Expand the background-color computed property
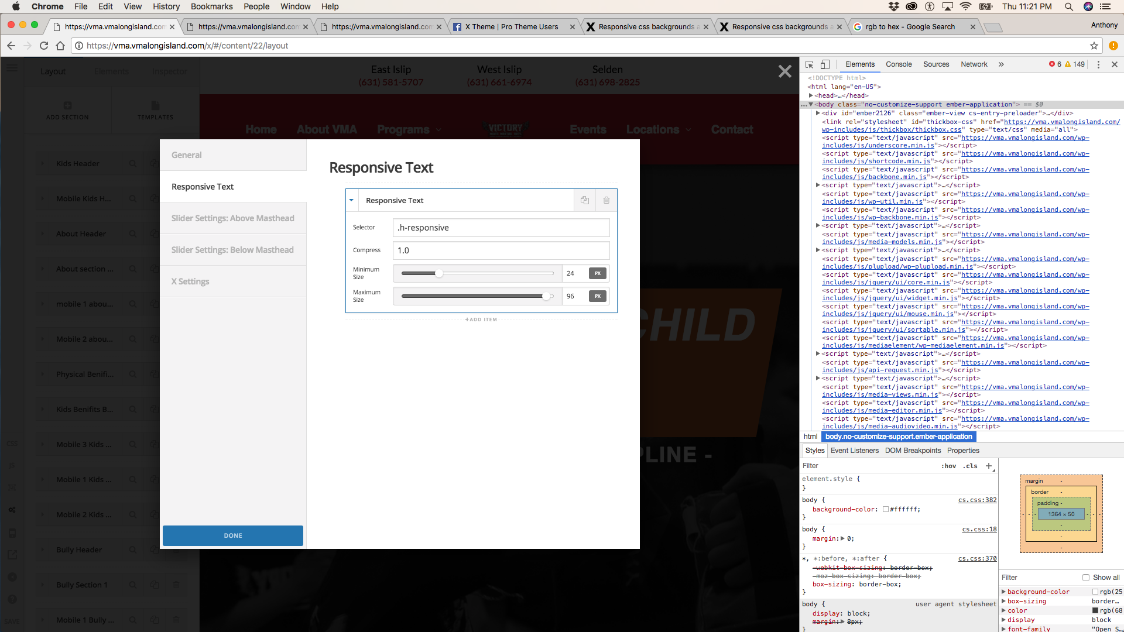The height and width of the screenshot is (632, 1124). click(x=1003, y=592)
